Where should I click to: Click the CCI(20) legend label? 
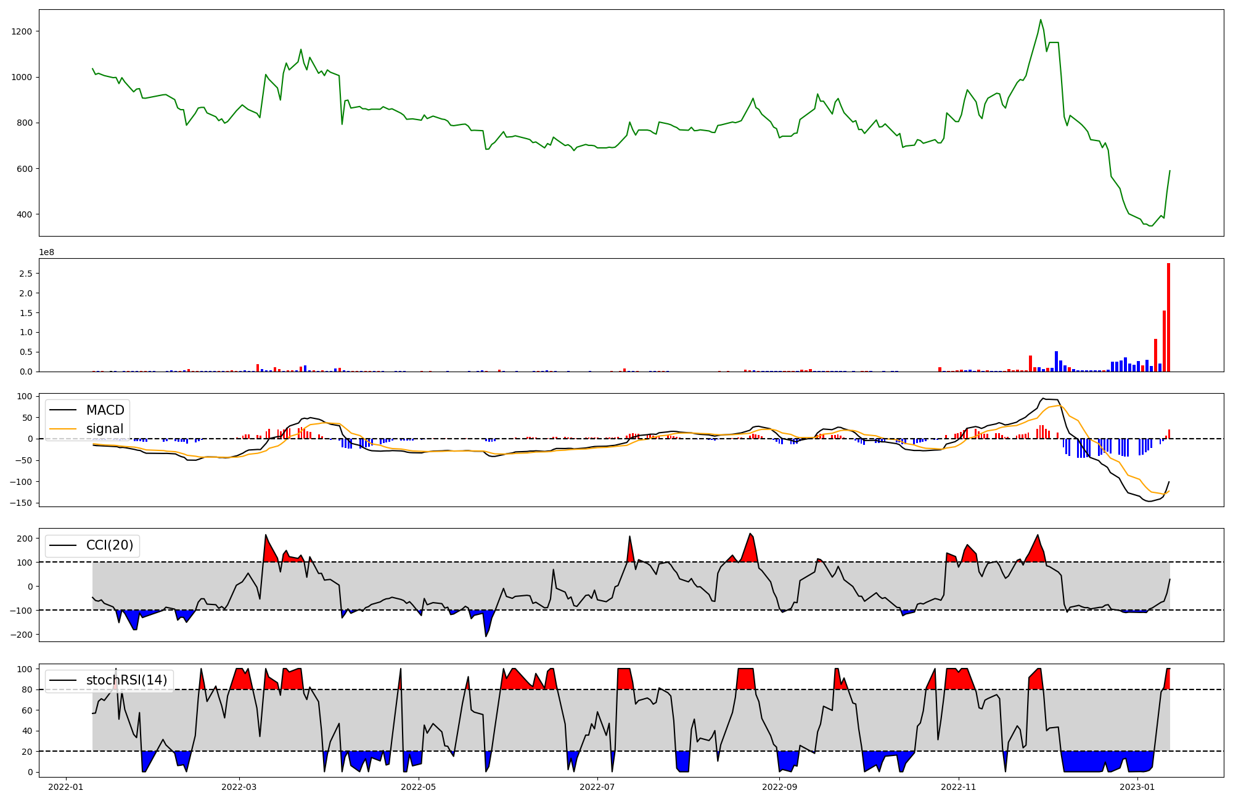click(109, 545)
